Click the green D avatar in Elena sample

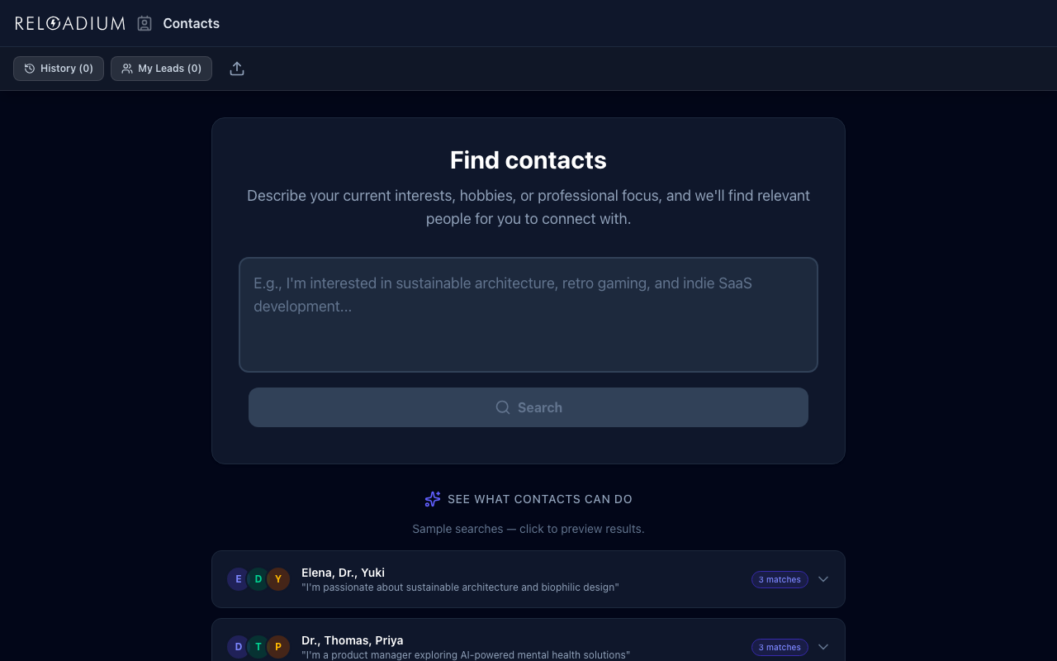click(x=258, y=579)
